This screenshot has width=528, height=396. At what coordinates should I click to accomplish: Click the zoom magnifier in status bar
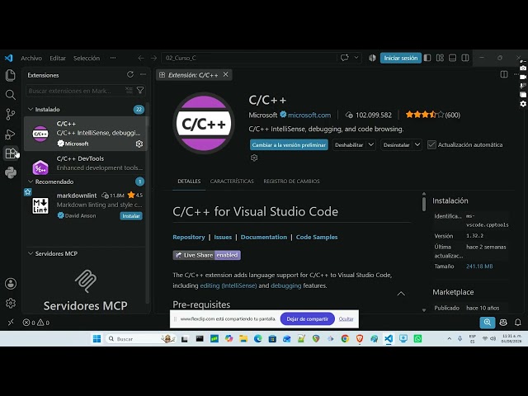click(488, 323)
